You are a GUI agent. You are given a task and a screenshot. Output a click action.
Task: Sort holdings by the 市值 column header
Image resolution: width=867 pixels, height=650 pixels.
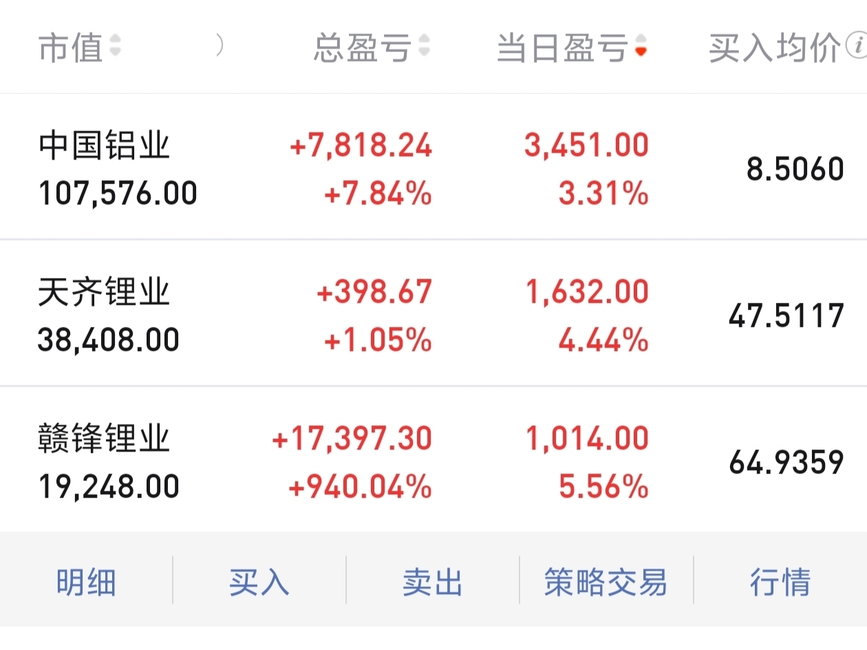click(71, 48)
